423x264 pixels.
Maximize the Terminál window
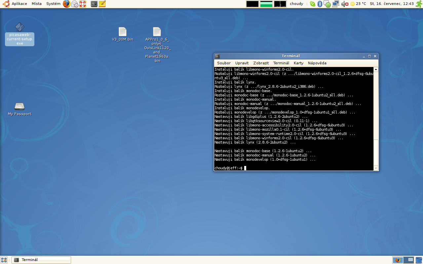[369, 56]
